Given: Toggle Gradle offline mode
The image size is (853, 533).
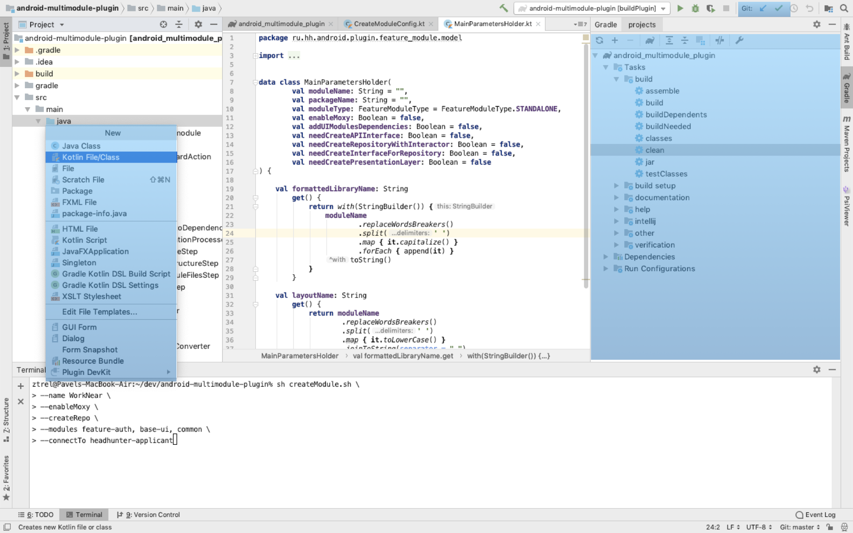Looking at the screenshot, I should 720,40.
